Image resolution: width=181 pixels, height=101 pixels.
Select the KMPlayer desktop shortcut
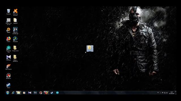tap(8, 58)
